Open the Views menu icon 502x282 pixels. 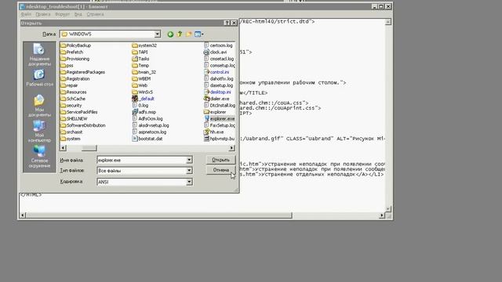point(198,34)
